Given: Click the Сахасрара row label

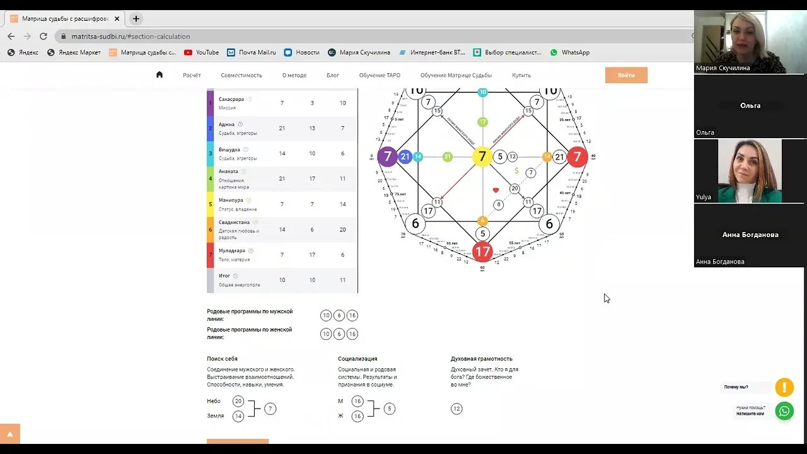Looking at the screenshot, I should tap(231, 99).
